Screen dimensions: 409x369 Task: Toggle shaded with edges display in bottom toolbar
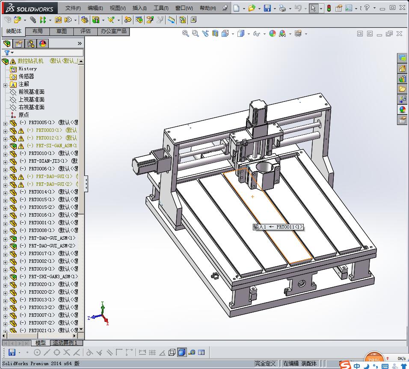[x=181, y=352]
